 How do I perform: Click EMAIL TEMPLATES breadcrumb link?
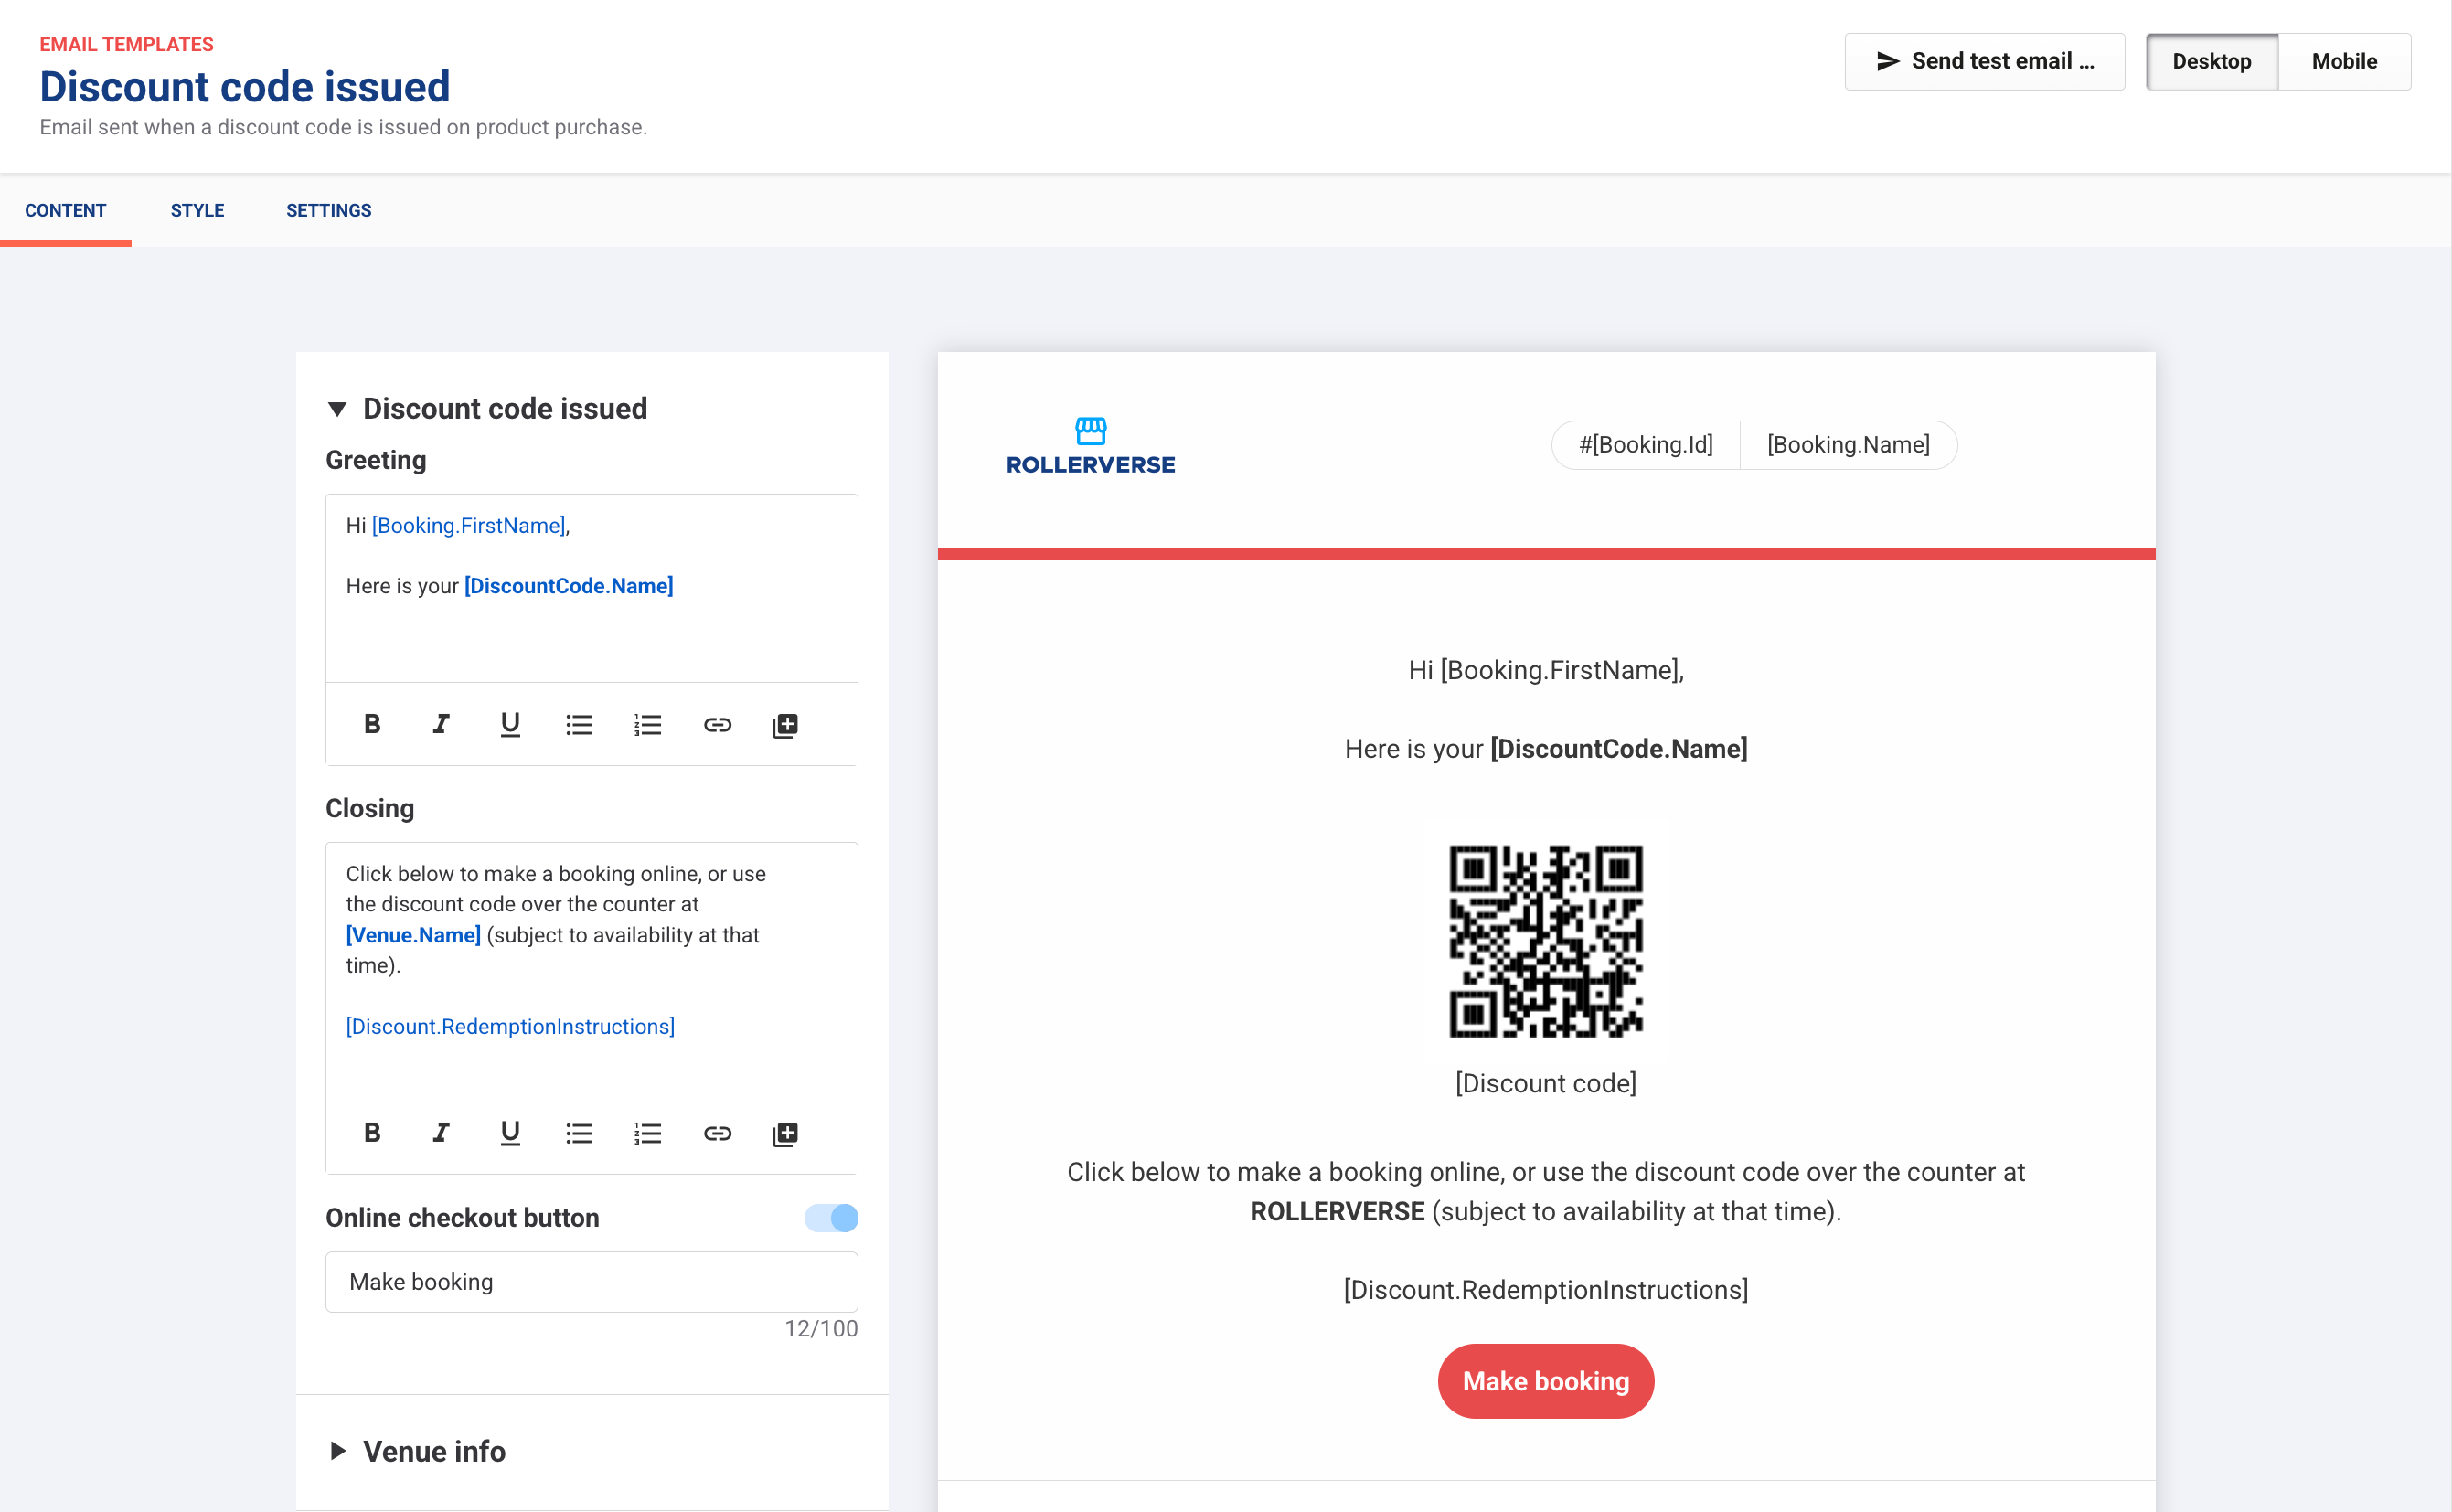(126, 44)
